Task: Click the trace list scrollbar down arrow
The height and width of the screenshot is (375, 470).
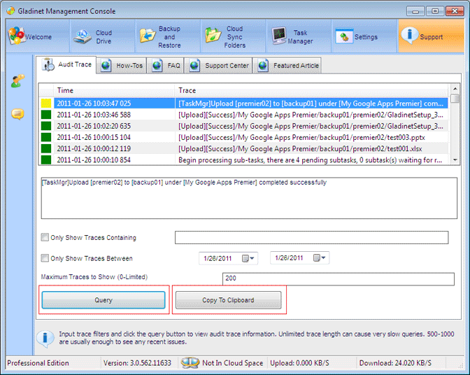Action: pos(455,160)
